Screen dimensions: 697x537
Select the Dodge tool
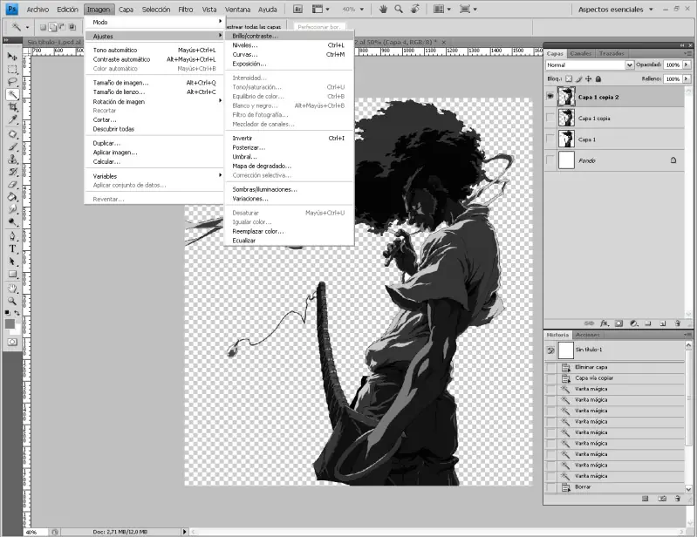[x=12, y=221]
